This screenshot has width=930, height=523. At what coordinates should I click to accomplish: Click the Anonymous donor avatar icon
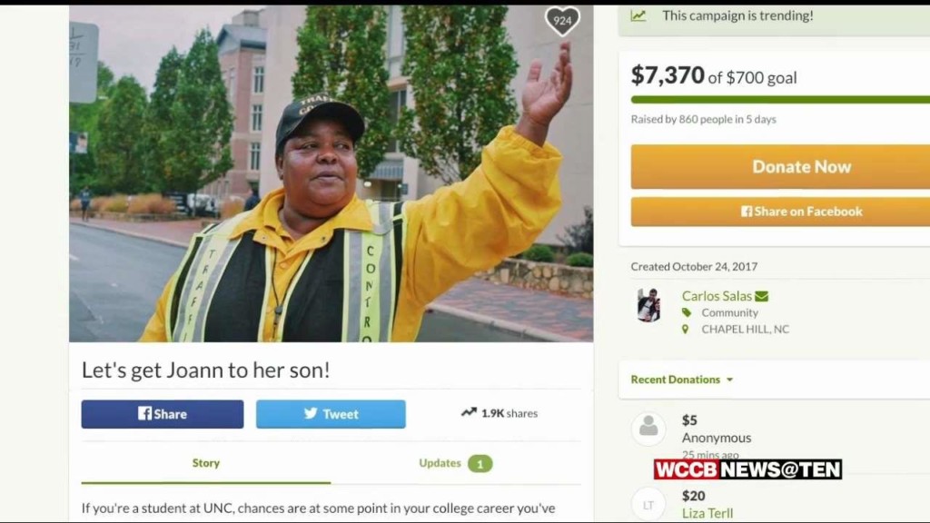tap(648, 429)
